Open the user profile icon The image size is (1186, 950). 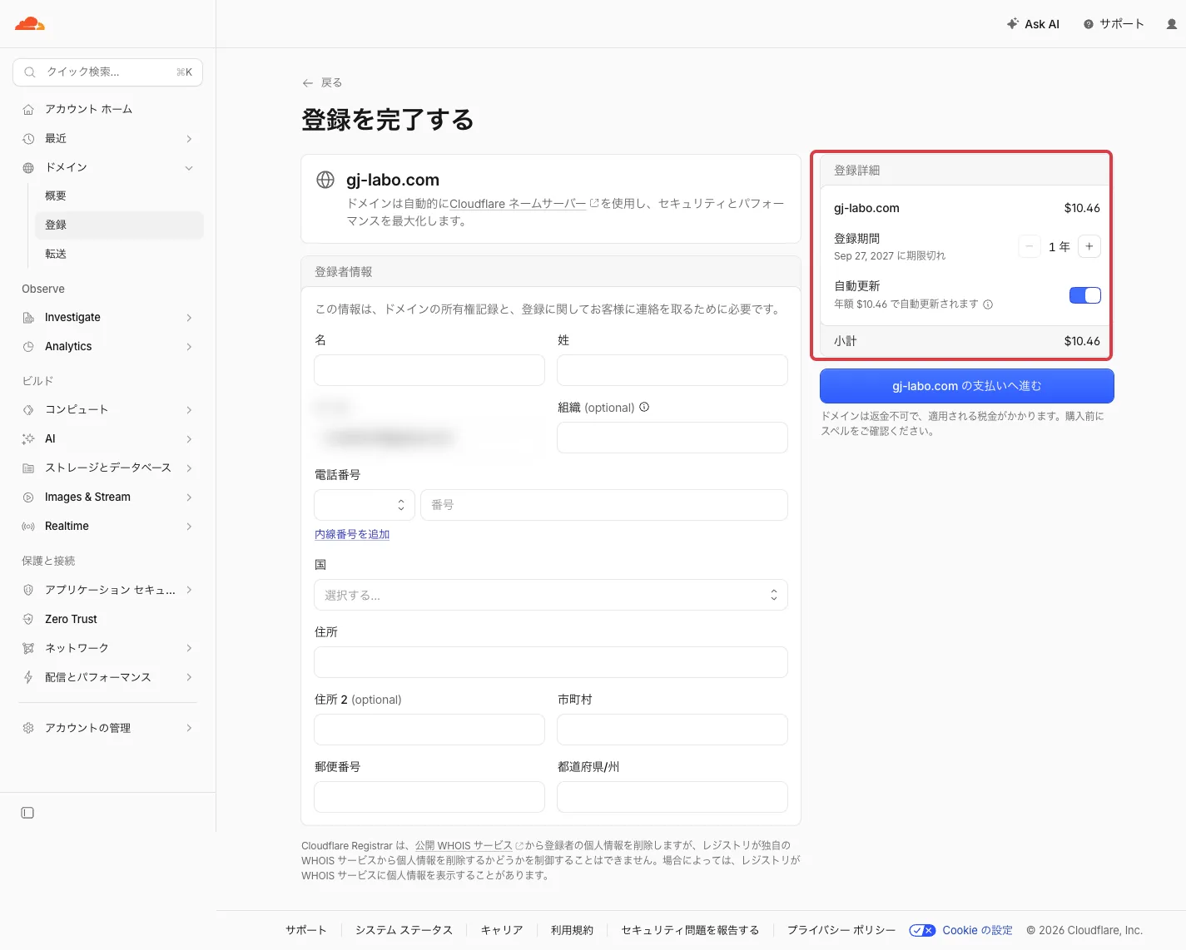click(1172, 24)
